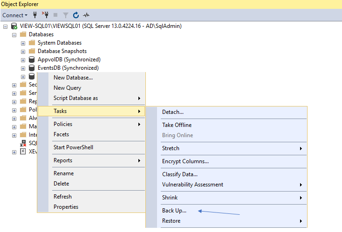Click the Disconnect plug icon

(x=45, y=15)
